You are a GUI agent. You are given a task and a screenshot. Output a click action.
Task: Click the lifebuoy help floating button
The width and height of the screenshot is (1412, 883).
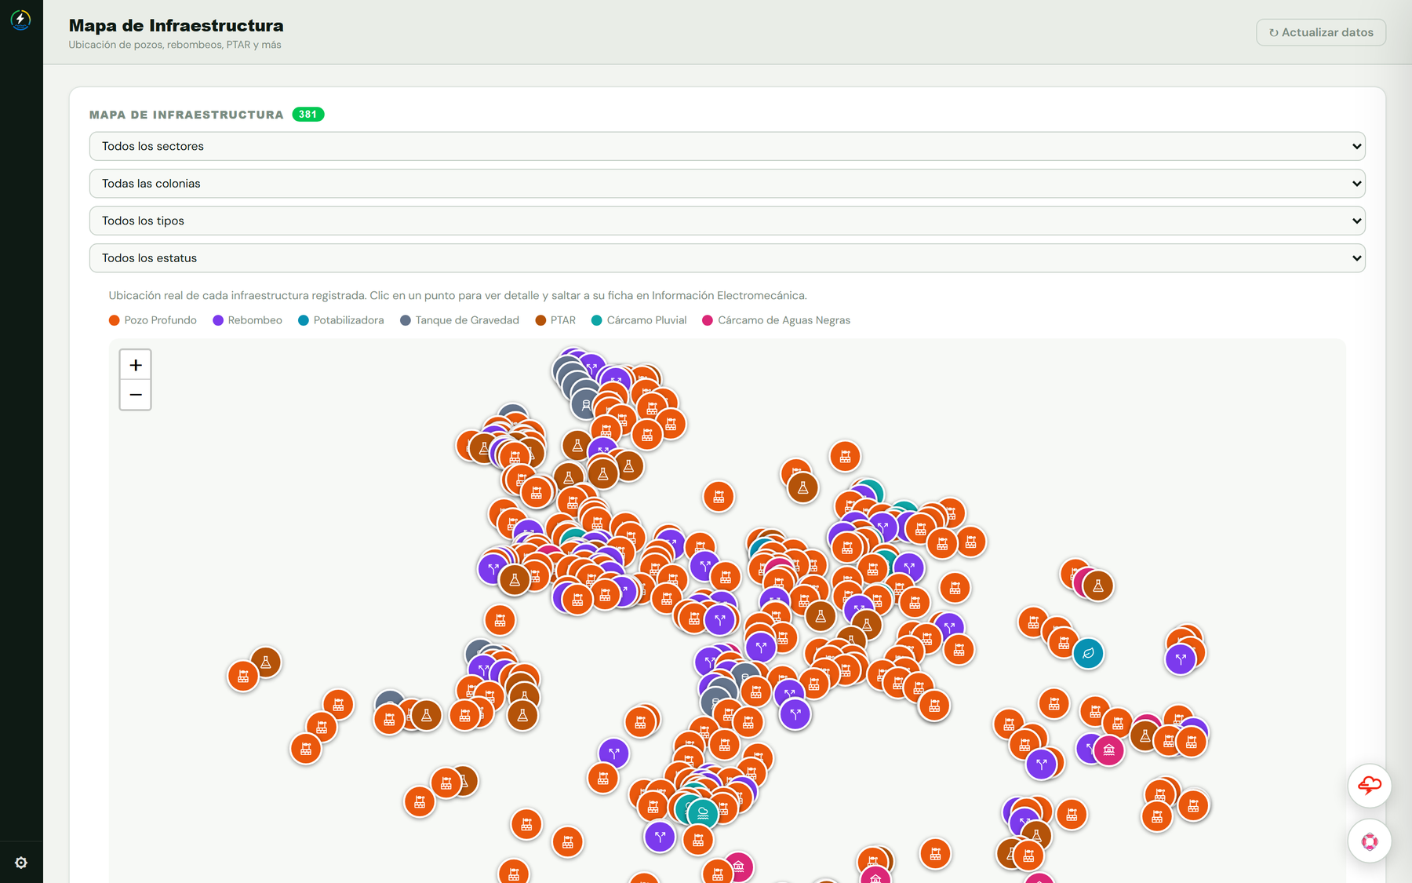point(1370,841)
